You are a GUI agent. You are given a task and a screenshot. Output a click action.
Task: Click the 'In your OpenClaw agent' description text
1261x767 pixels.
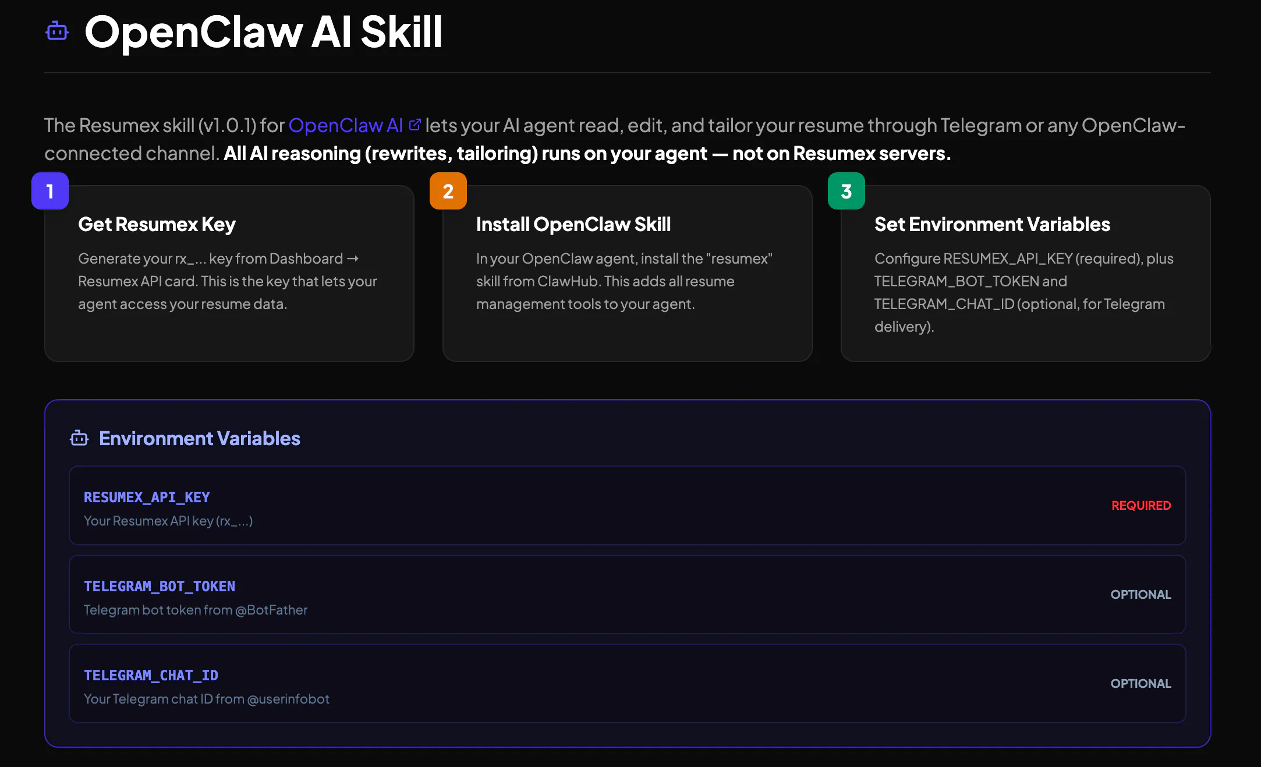tap(624, 281)
